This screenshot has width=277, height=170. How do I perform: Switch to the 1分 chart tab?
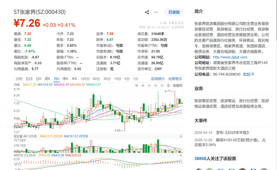135,79
